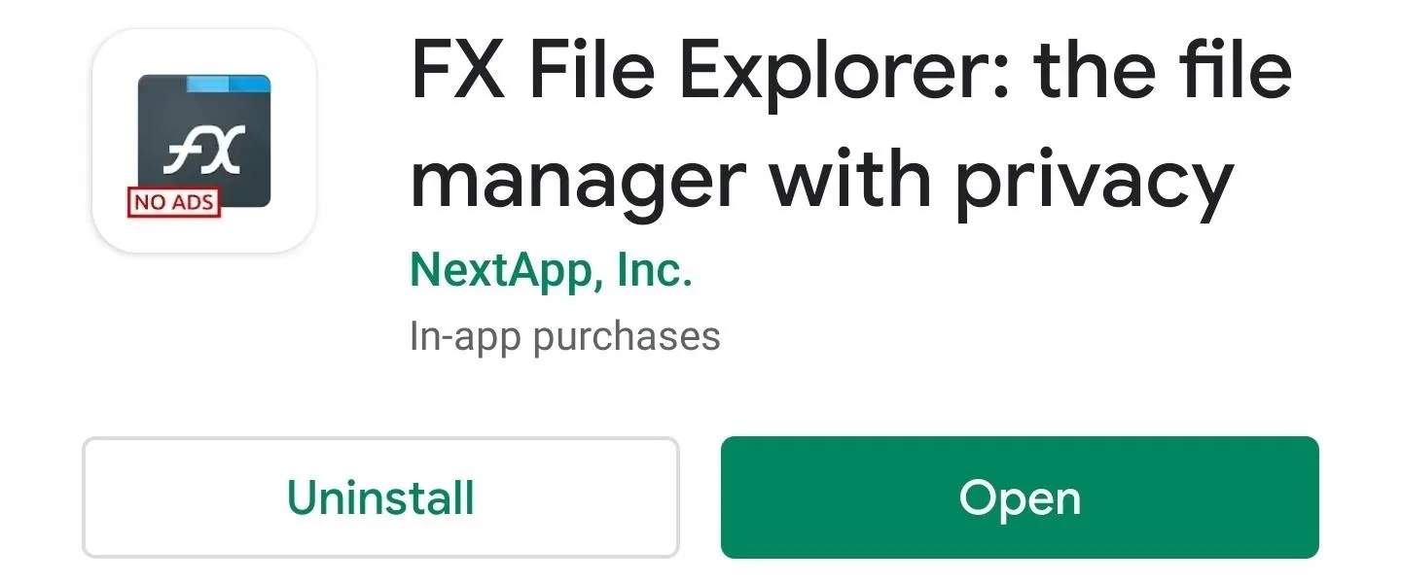Click the Inc. part of developer name
This screenshot has width=1401, height=582.
click(654, 271)
